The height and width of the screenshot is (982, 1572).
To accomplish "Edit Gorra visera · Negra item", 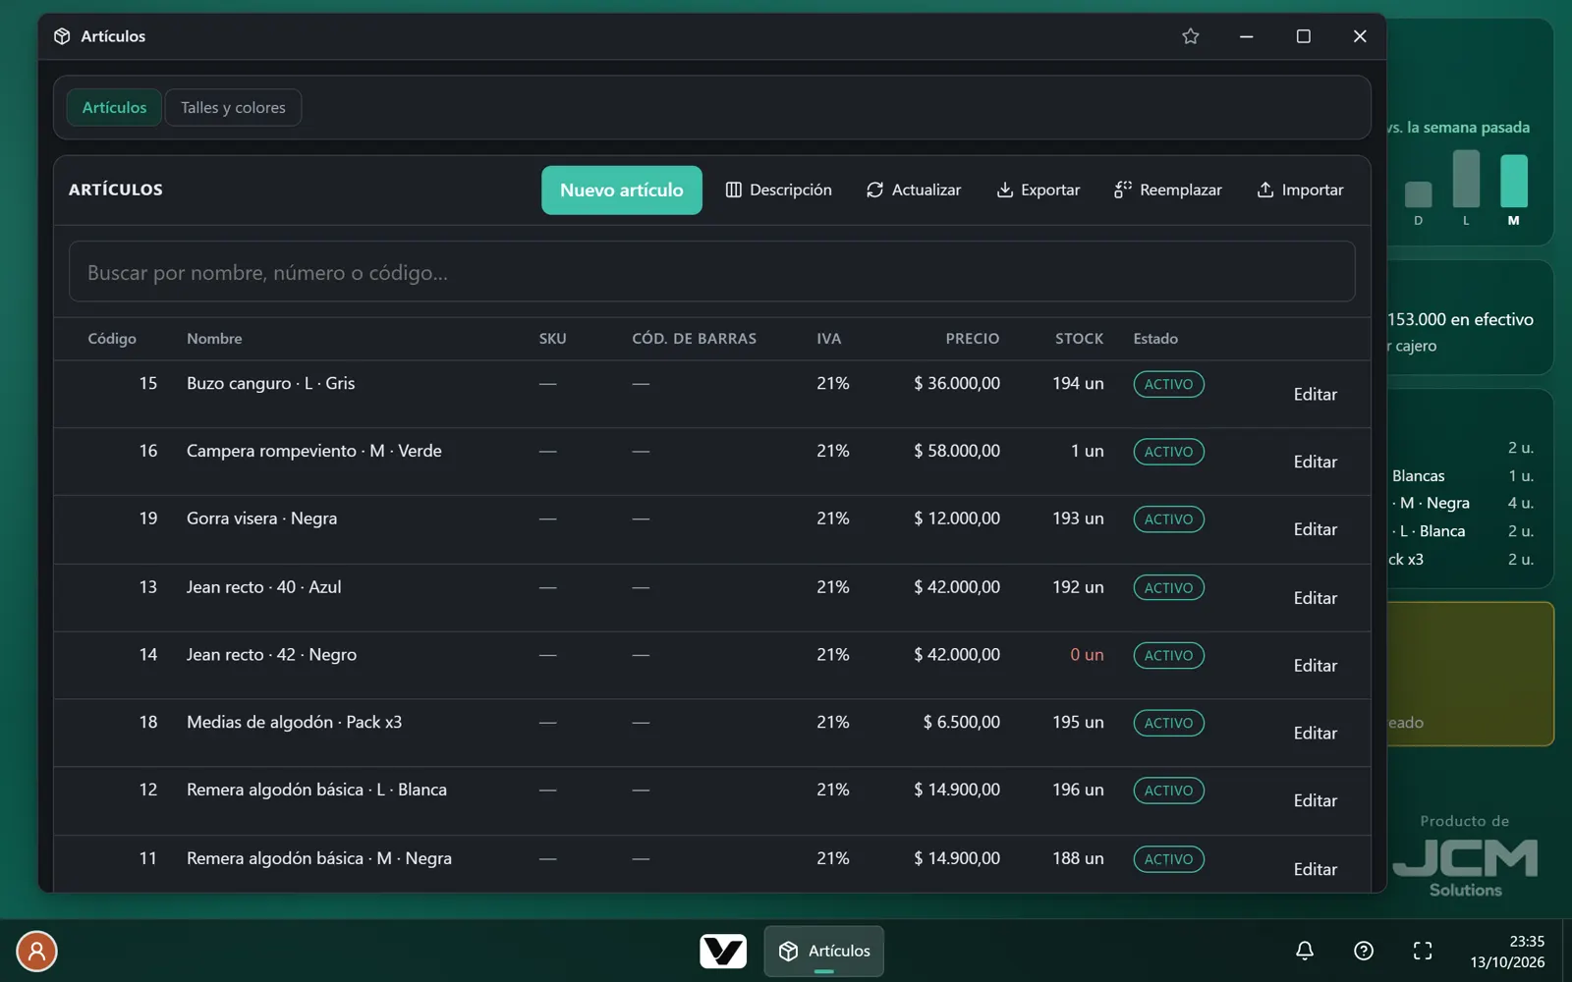I will [1315, 529].
